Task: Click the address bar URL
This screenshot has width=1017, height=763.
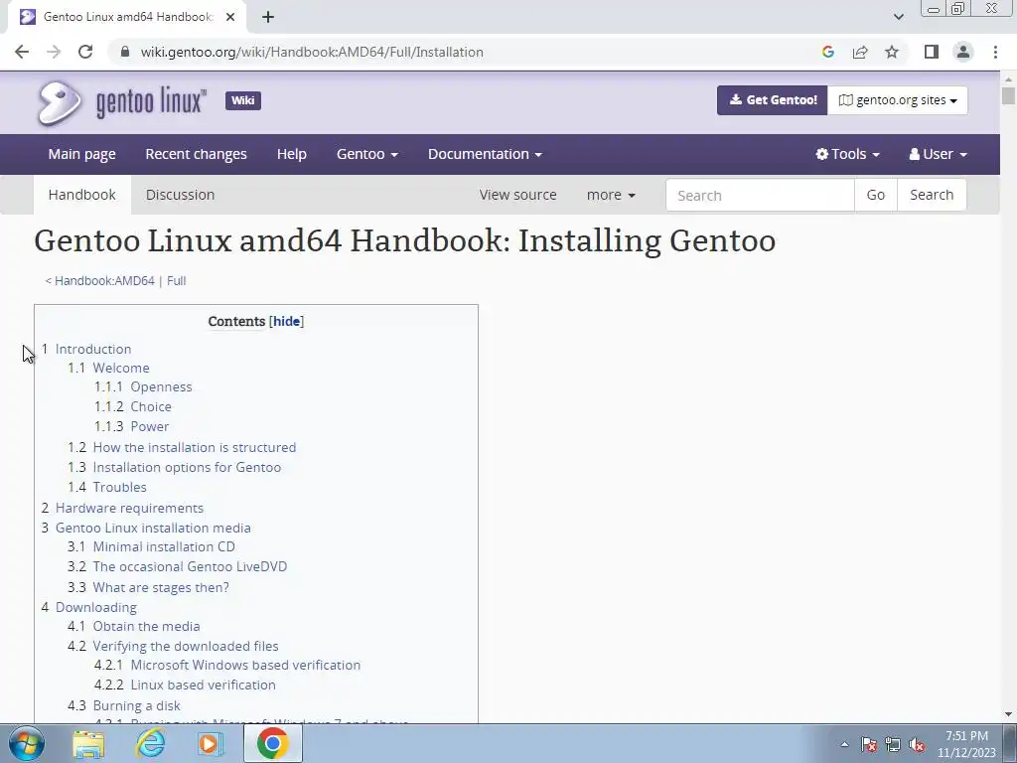Action: [x=312, y=52]
